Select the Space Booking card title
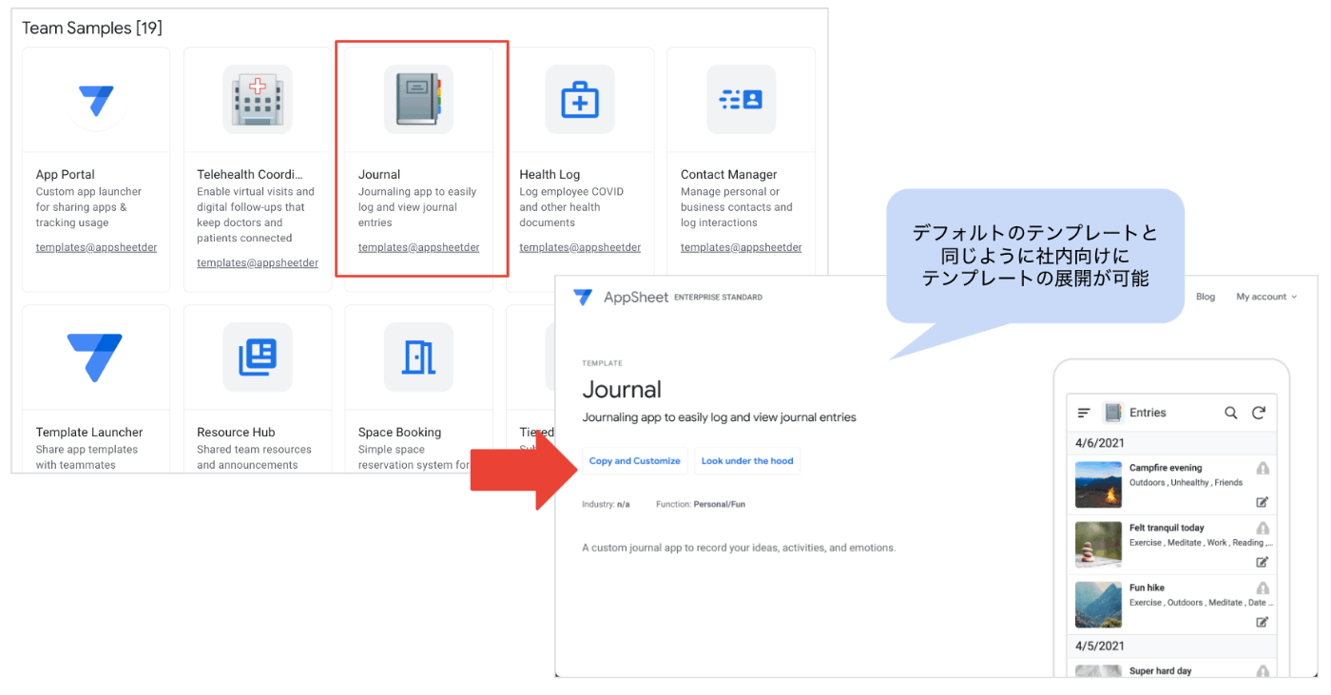 399,432
